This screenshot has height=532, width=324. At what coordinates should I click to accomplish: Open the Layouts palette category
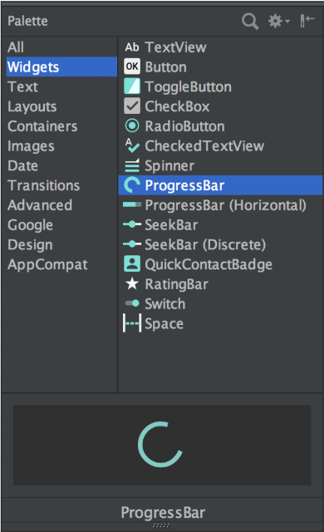32,106
